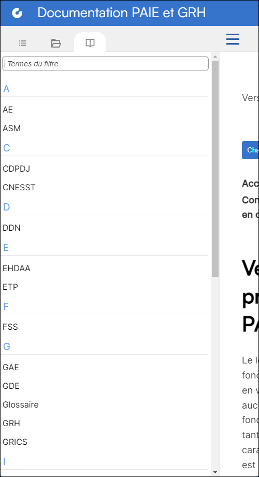Open the table of contents list tab

tap(22, 43)
